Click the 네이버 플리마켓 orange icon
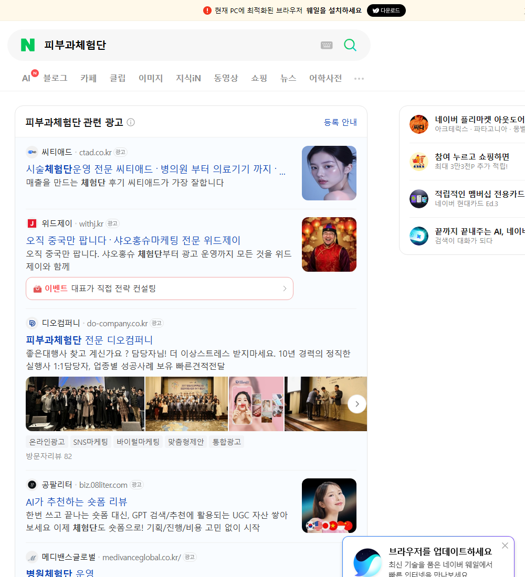Screen dimensions: 525x577 pyautogui.click(x=419, y=124)
